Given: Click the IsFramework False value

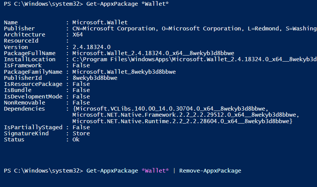Looking at the screenshot, I should click(81, 65).
